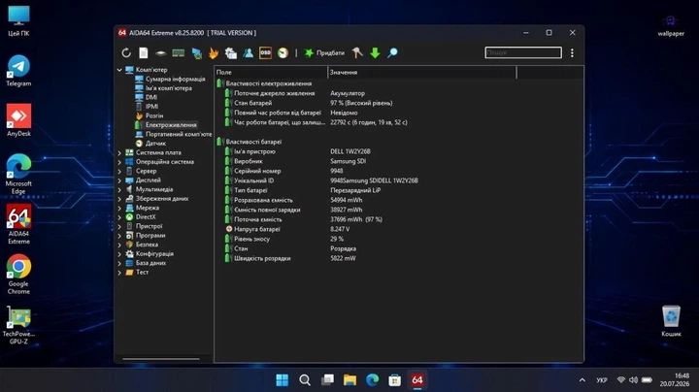Open the Windows Start menu
699x392 pixels.
point(283,380)
